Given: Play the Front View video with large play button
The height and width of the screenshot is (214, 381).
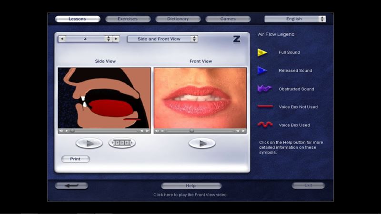Looking at the screenshot, I should [x=202, y=143].
